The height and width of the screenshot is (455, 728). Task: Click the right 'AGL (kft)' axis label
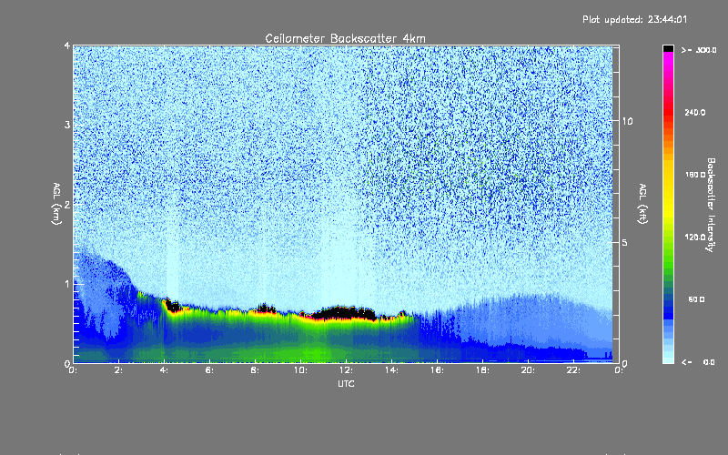(x=642, y=204)
